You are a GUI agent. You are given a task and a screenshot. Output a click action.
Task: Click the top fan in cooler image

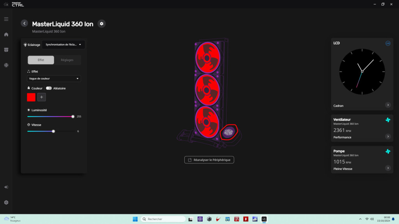pyautogui.click(x=207, y=58)
